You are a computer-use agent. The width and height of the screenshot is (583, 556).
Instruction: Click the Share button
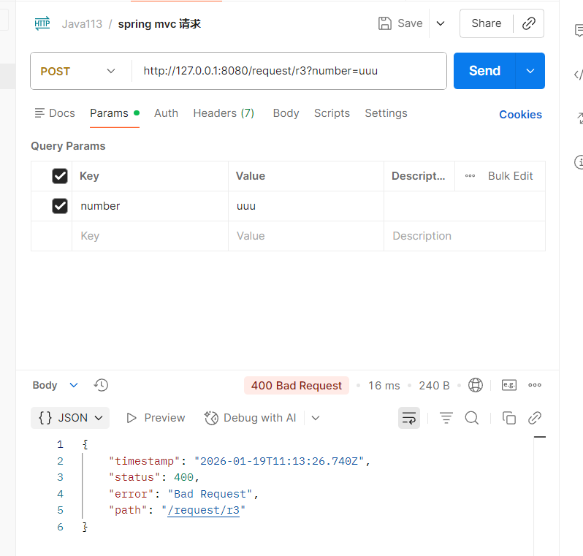pos(487,23)
